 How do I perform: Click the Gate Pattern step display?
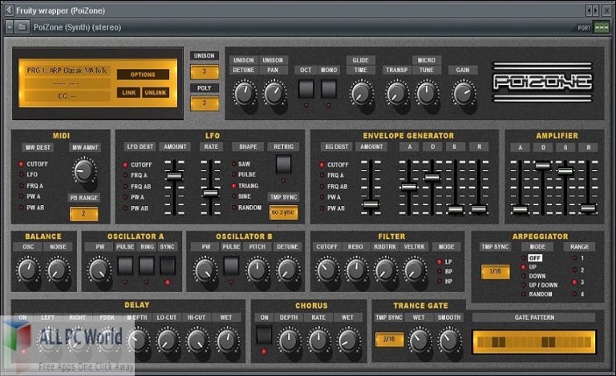[533, 342]
